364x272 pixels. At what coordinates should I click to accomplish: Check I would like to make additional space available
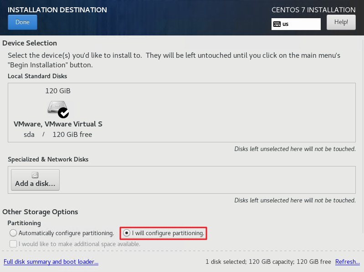[x=75, y=244]
